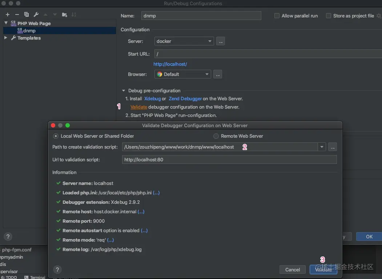Viewport: 382px width, 279px height.
Task: Open Xdebug link
Action: tap(153, 98)
